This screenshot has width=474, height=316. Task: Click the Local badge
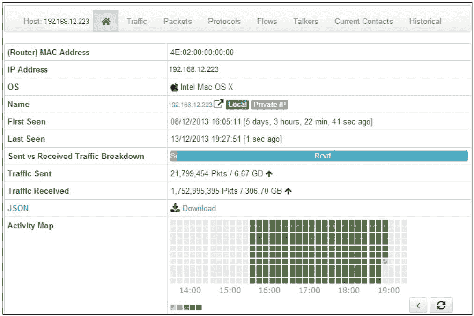point(237,105)
